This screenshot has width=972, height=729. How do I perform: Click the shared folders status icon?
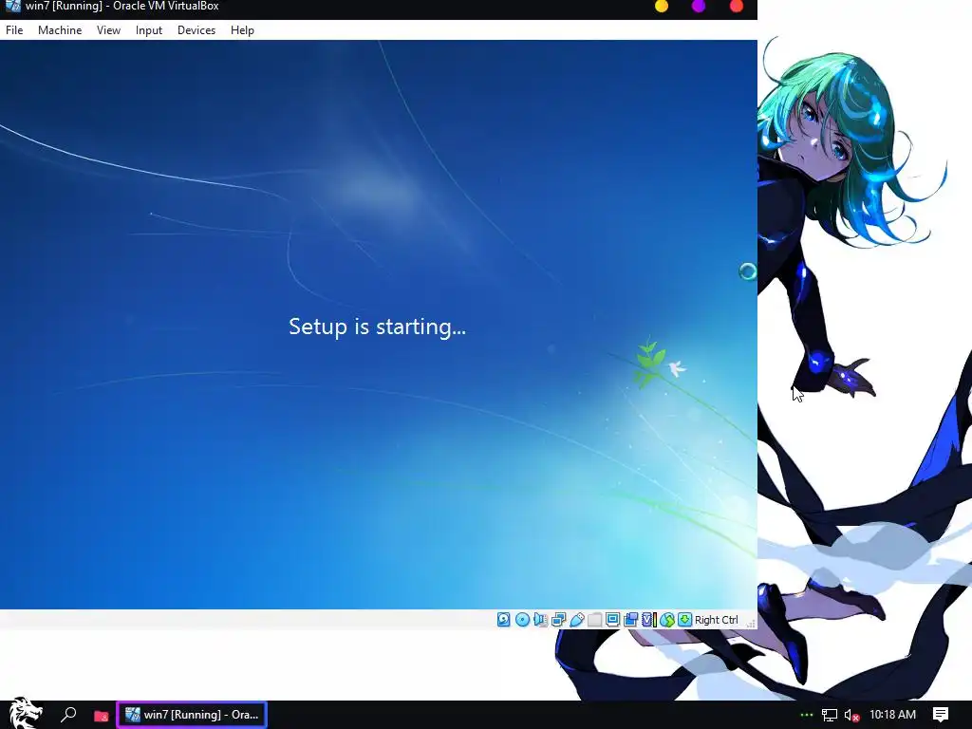(x=595, y=619)
